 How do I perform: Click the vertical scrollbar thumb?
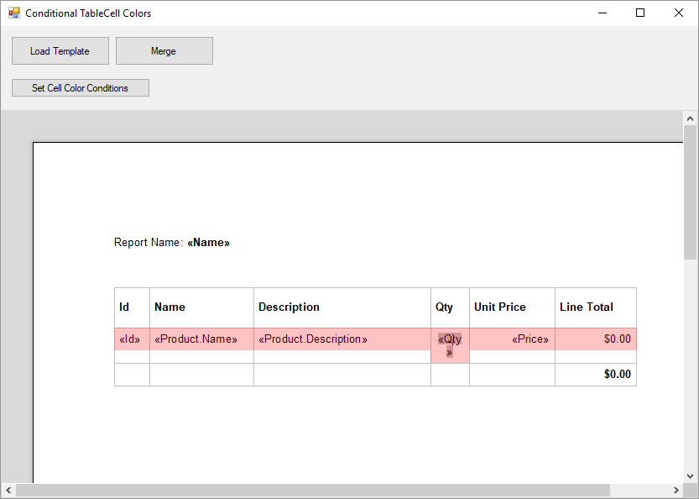point(690,193)
